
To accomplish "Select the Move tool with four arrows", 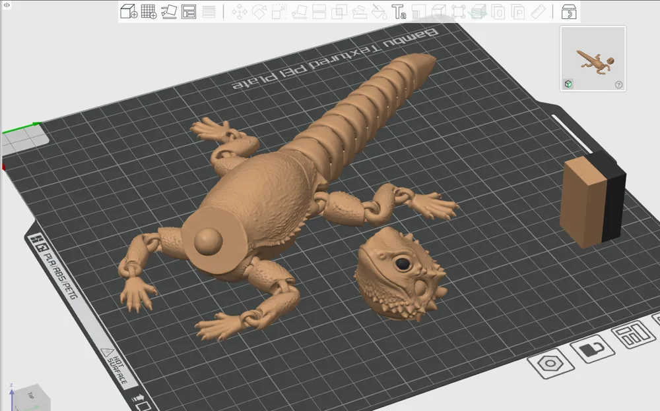I will point(239,13).
